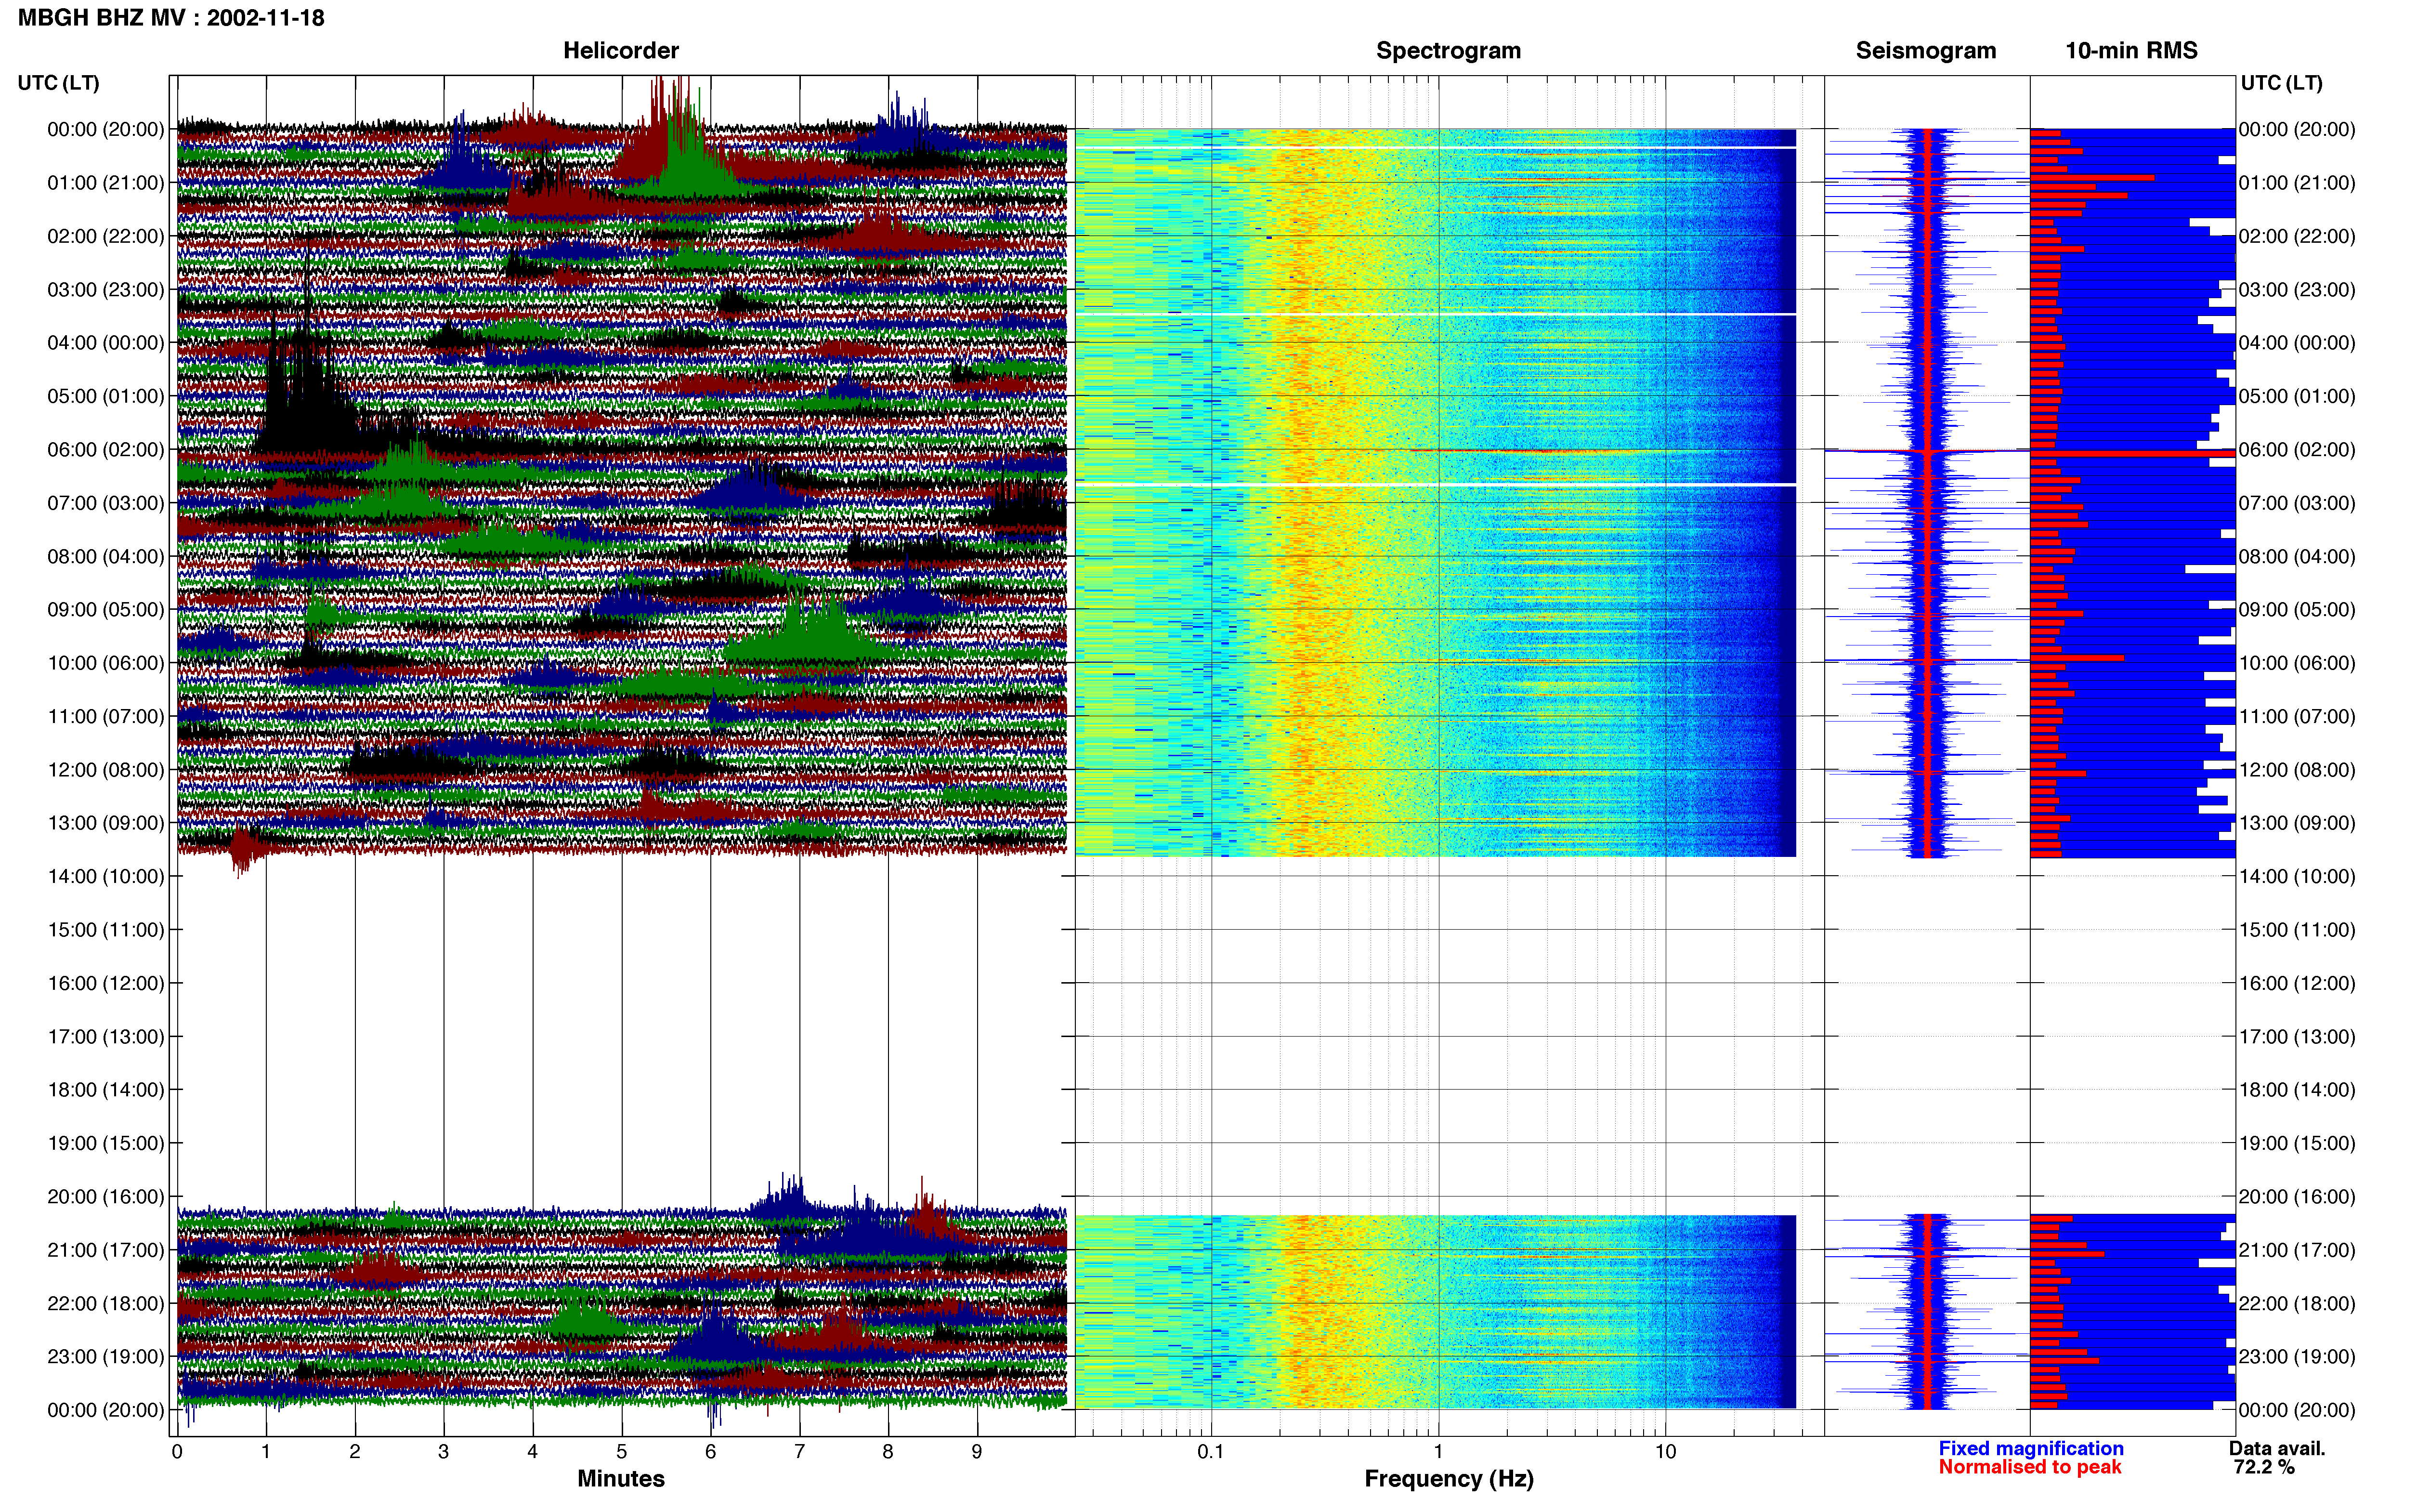
Task: Click the "Data avail." label
Action: [x=2277, y=1448]
